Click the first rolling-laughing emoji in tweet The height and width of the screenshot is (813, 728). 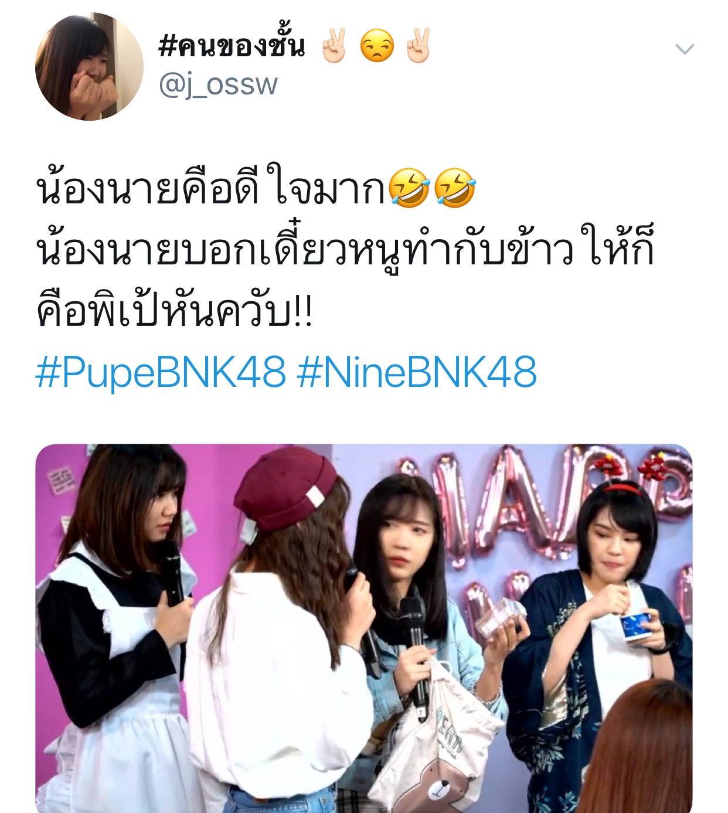click(409, 188)
